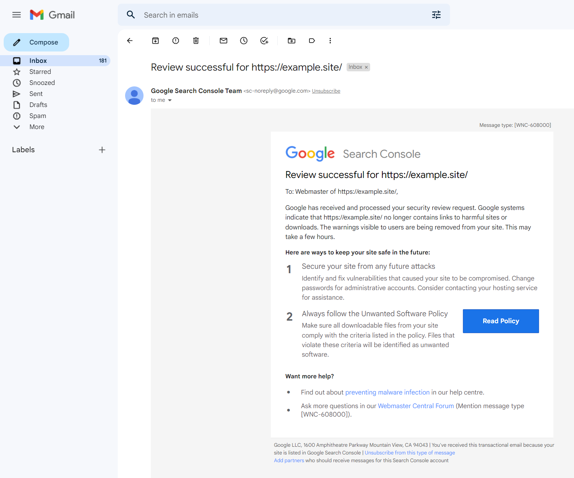Screen dimensions: 574x478
Task: Remove Inbox label with x
Action: tap(366, 67)
